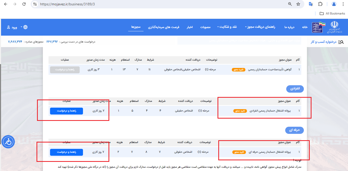The width and height of the screenshot is (348, 171).
Task: Open the مجوزها menu tab
Action: 136,27
